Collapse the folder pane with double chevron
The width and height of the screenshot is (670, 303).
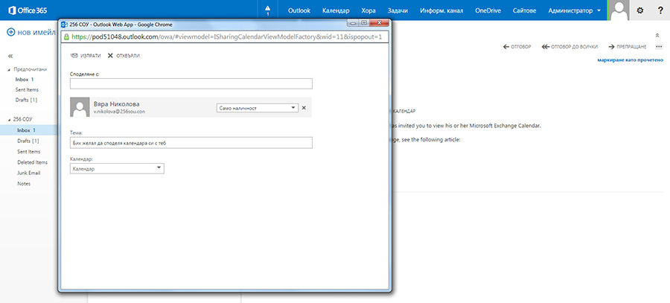[x=10, y=56]
